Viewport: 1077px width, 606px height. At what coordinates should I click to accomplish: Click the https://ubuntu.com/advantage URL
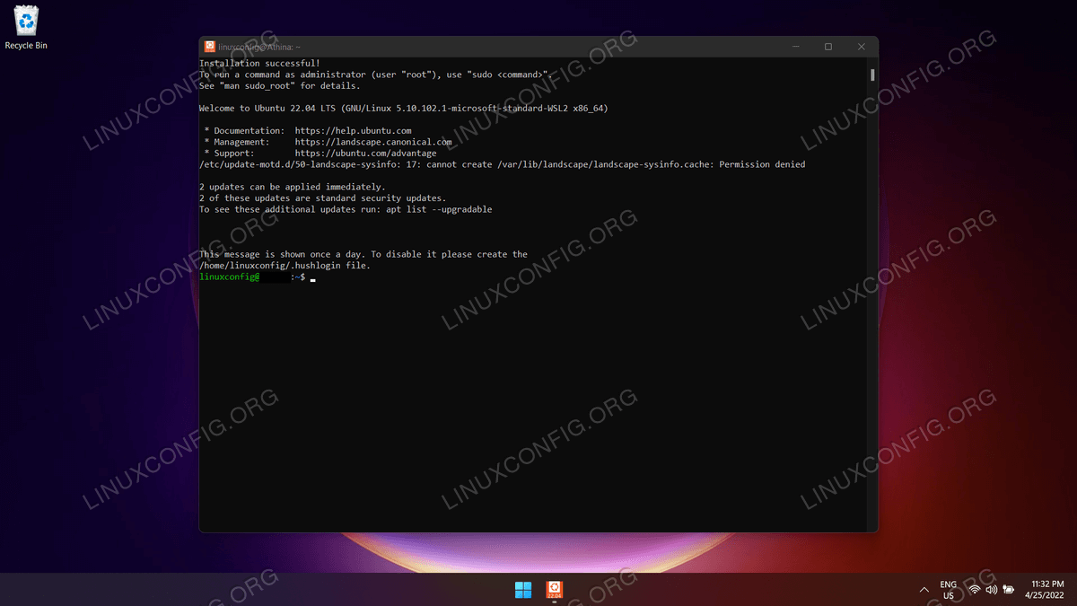(365, 154)
